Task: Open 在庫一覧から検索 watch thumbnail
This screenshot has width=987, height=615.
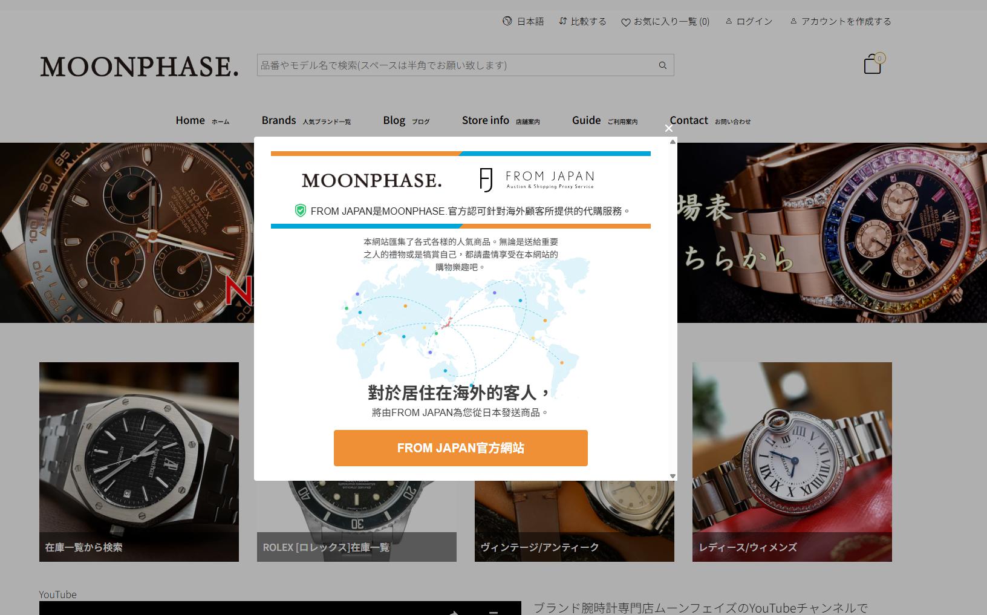Action: (139, 462)
